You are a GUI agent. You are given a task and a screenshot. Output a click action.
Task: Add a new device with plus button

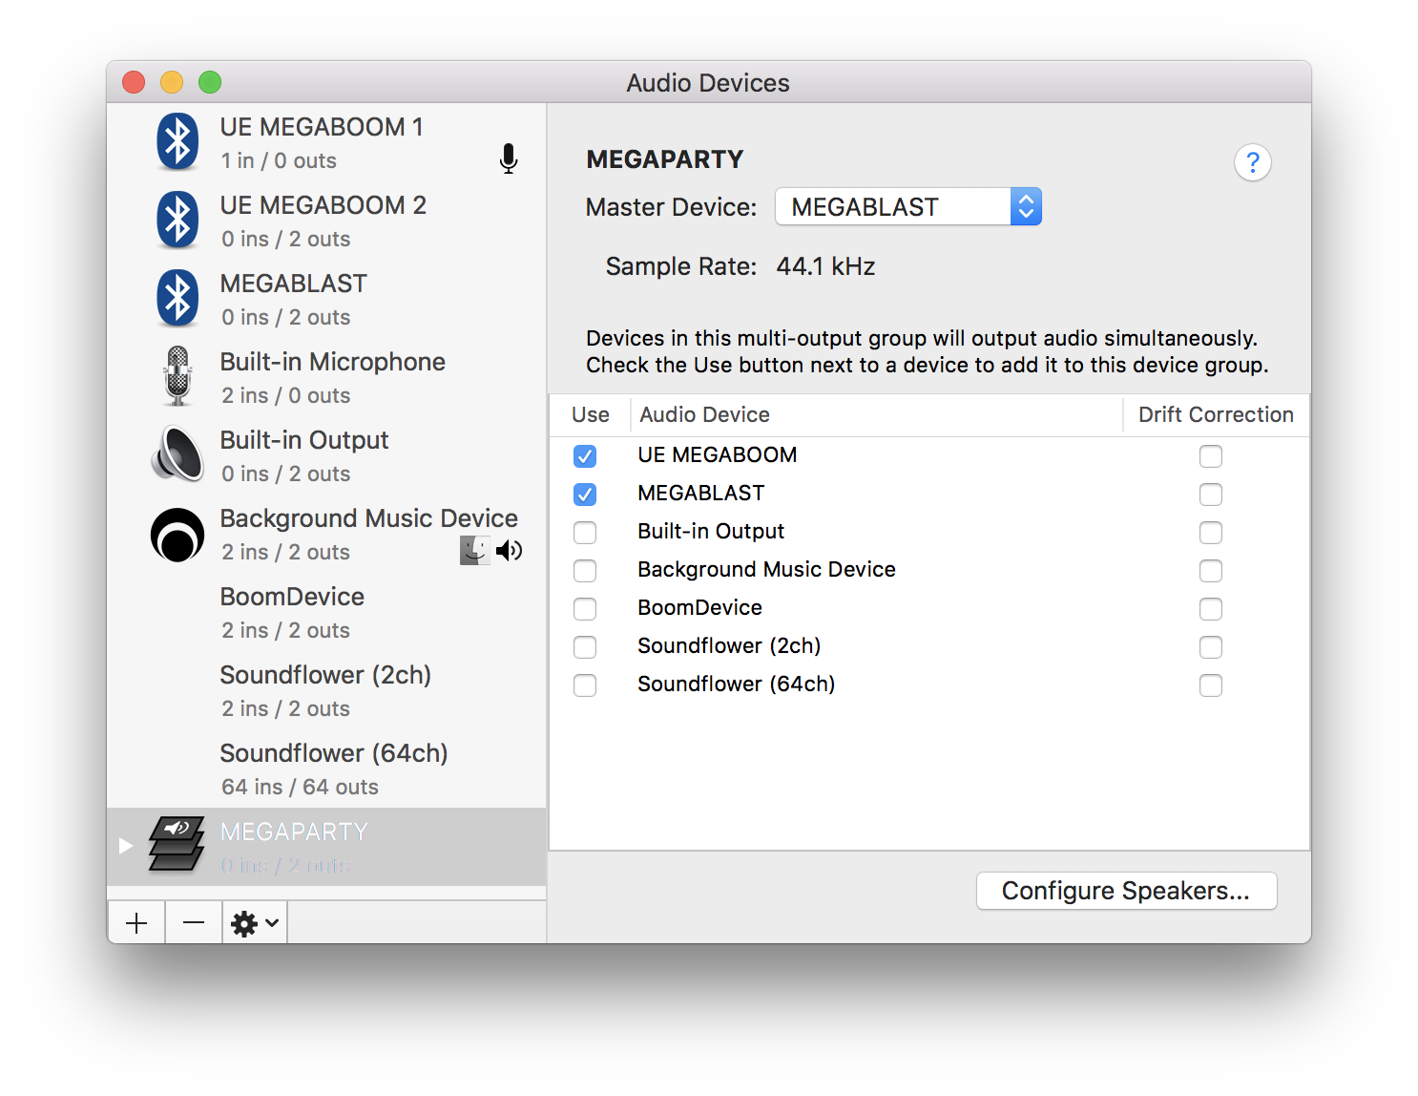[136, 923]
